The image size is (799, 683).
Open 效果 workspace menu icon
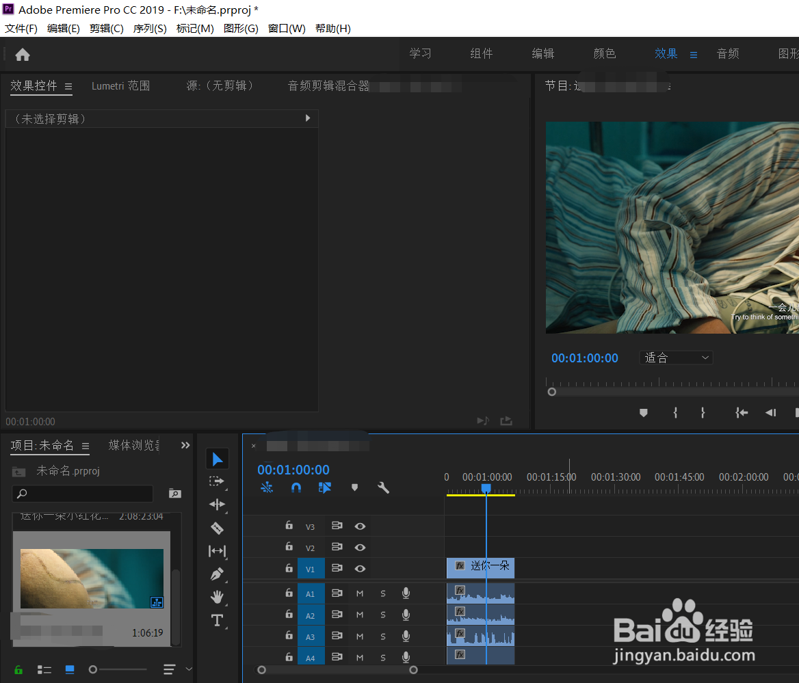point(694,55)
